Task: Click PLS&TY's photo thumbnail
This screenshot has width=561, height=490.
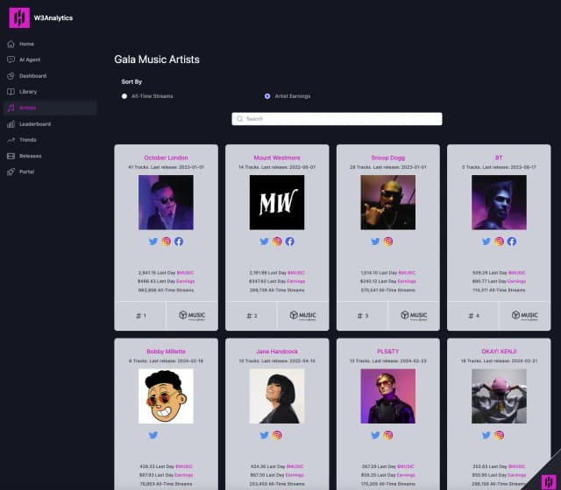Action: (x=388, y=396)
